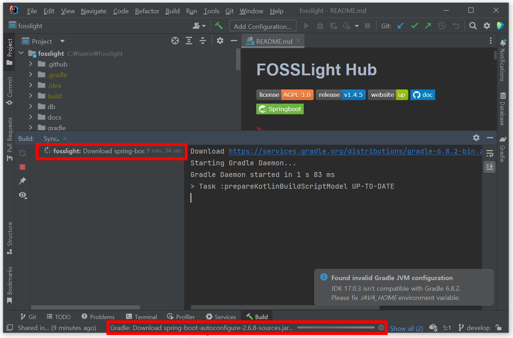Screen dimensions: 513x338
Task: Click build tree horizontal scrollbar
Action: click(85, 307)
